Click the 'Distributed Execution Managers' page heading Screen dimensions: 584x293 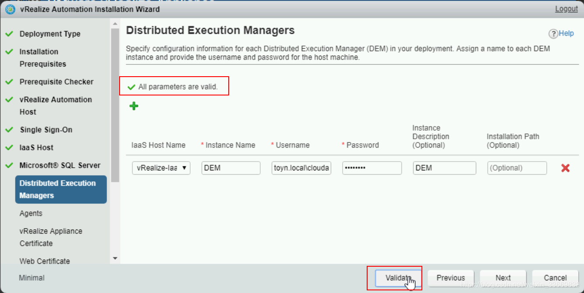click(x=210, y=30)
